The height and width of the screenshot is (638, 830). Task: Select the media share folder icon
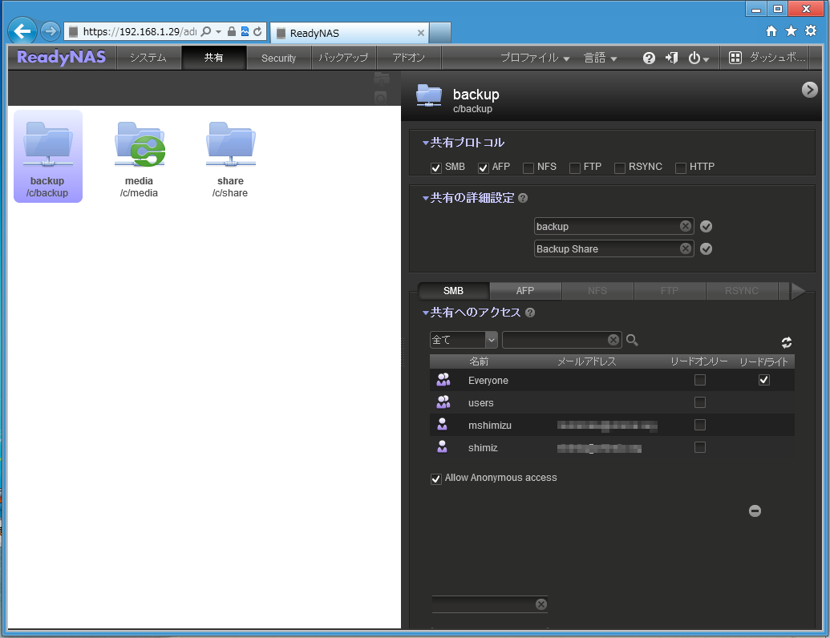[139, 146]
